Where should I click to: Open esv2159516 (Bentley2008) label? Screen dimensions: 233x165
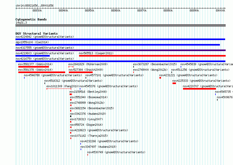point(88,92)
